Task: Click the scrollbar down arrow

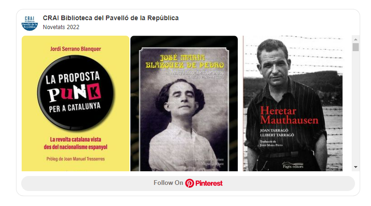Action: pos(355,167)
